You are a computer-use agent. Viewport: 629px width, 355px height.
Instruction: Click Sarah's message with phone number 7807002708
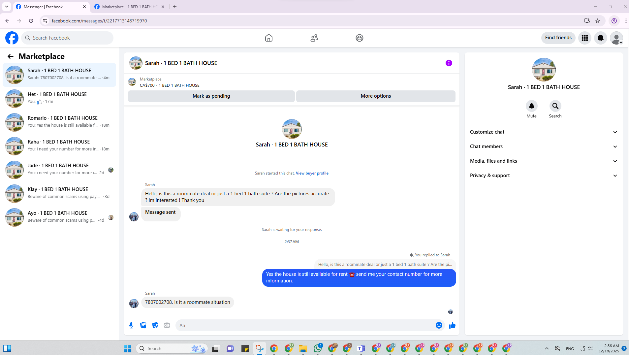(x=187, y=302)
